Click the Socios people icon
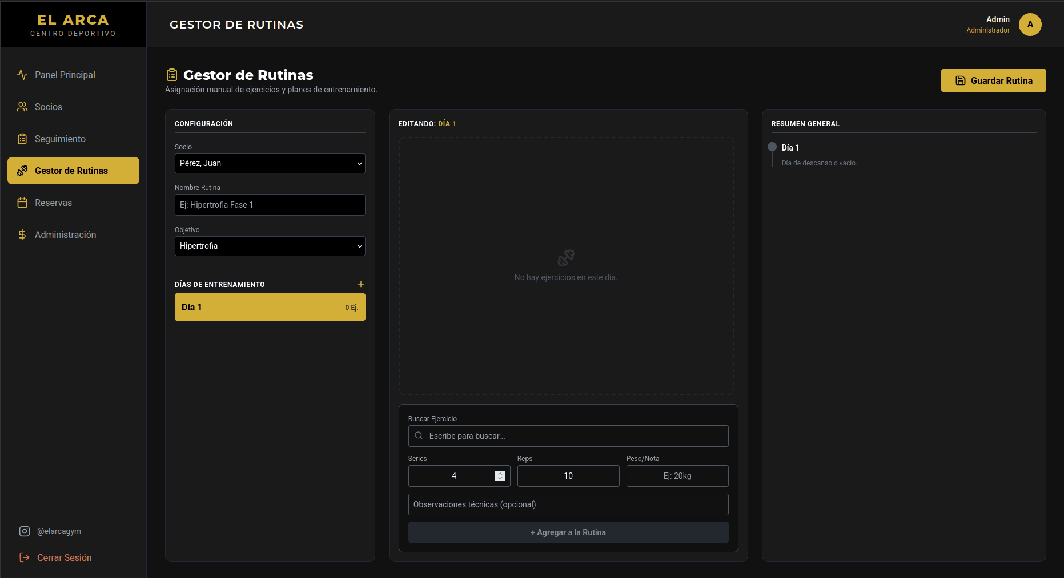The image size is (1064, 578). click(22, 107)
